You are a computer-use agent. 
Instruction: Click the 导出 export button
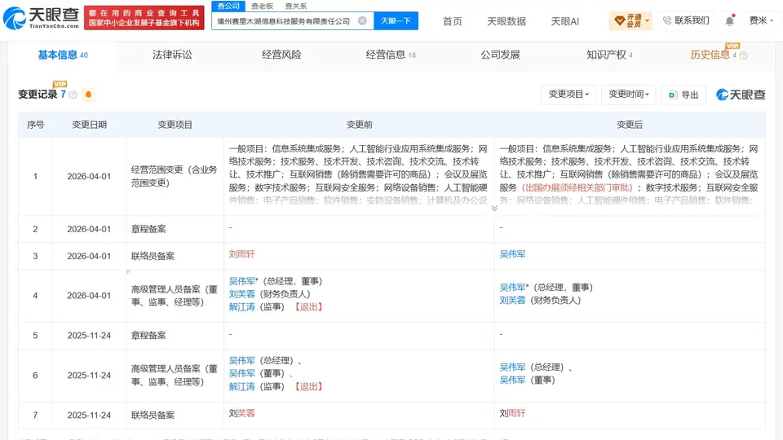click(x=683, y=95)
